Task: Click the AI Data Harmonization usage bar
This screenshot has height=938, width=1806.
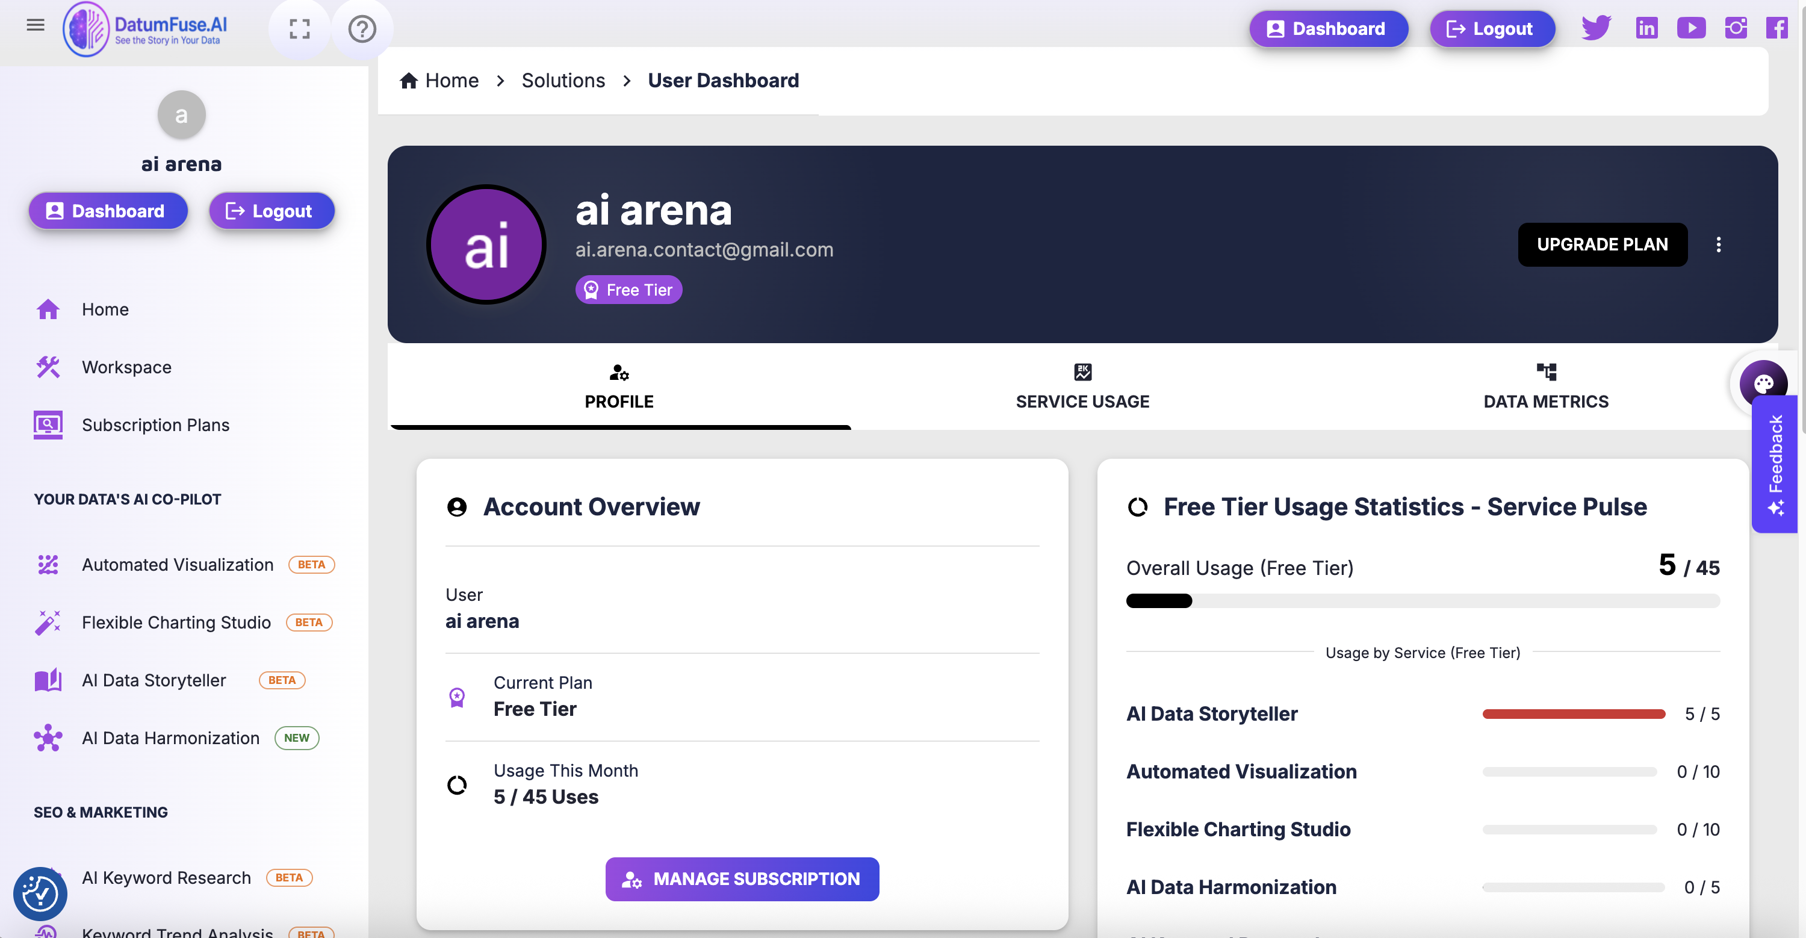Action: point(1573,887)
